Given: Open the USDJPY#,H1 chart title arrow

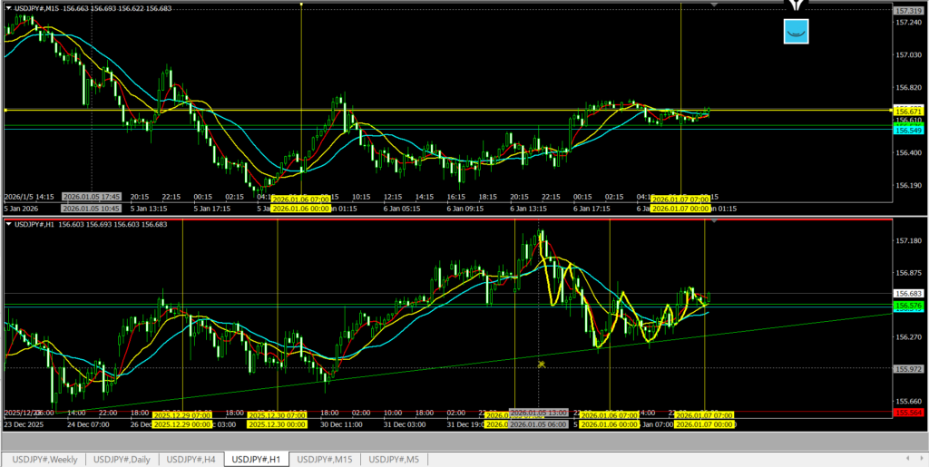Looking at the screenshot, I should (x=8, y=224).
